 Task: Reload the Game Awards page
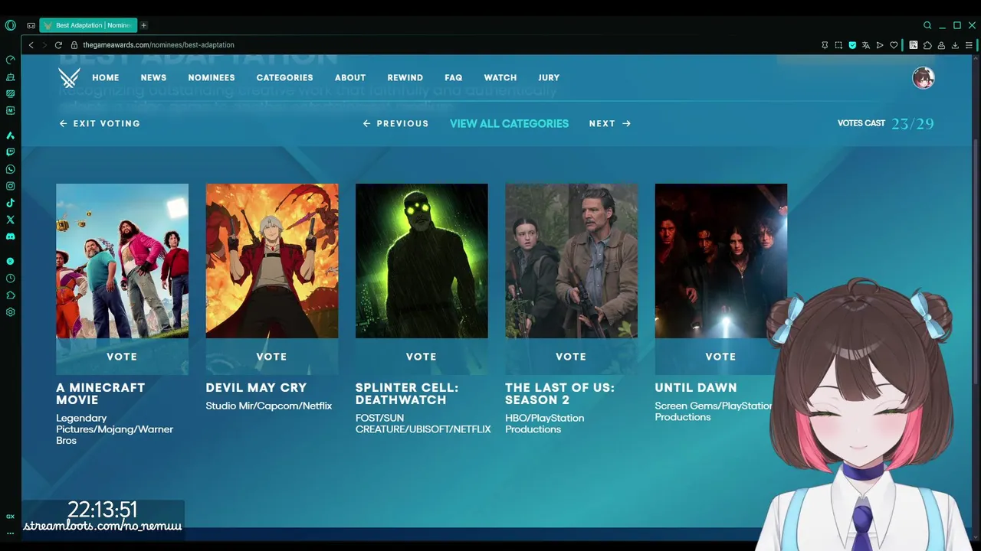pyautogui.click(x=58, y=45)
